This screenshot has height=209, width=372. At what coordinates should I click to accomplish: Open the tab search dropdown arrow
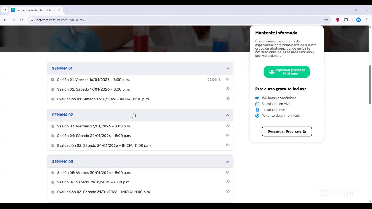pyautogui.click(x=5, y=10)
